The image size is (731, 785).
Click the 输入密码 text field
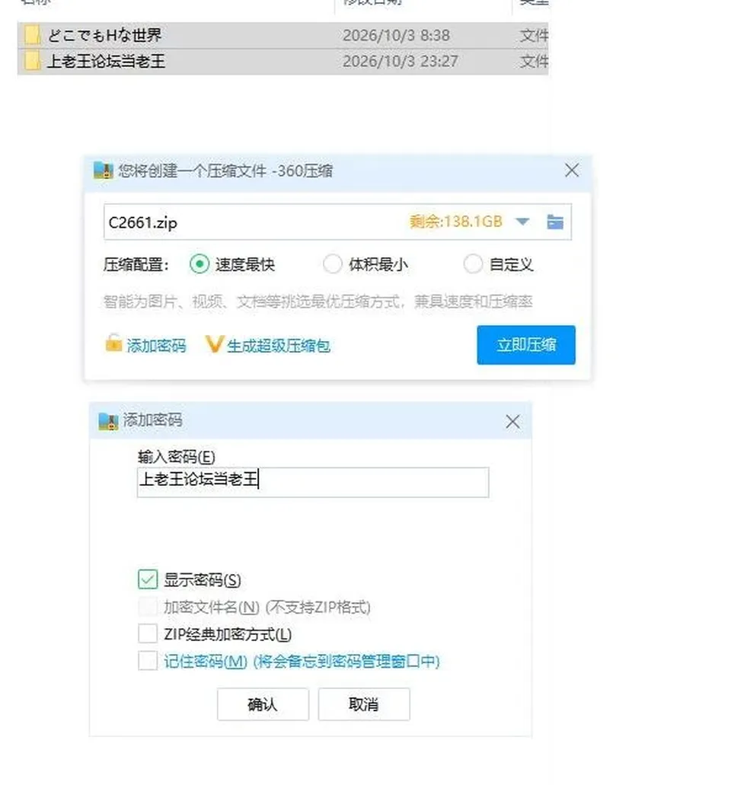pyautogui.click(x=313, y=482)
